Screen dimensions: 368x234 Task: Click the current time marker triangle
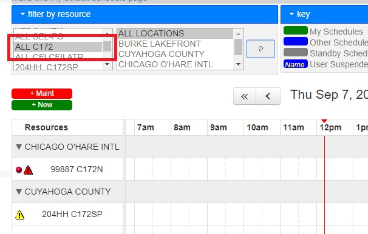click(x=324, y=121)
